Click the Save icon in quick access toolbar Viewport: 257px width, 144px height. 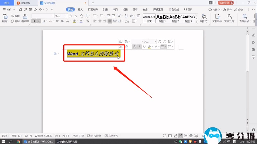21,10
